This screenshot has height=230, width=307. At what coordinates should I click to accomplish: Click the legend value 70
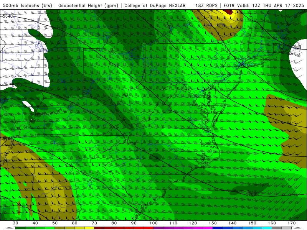point(94,223)
